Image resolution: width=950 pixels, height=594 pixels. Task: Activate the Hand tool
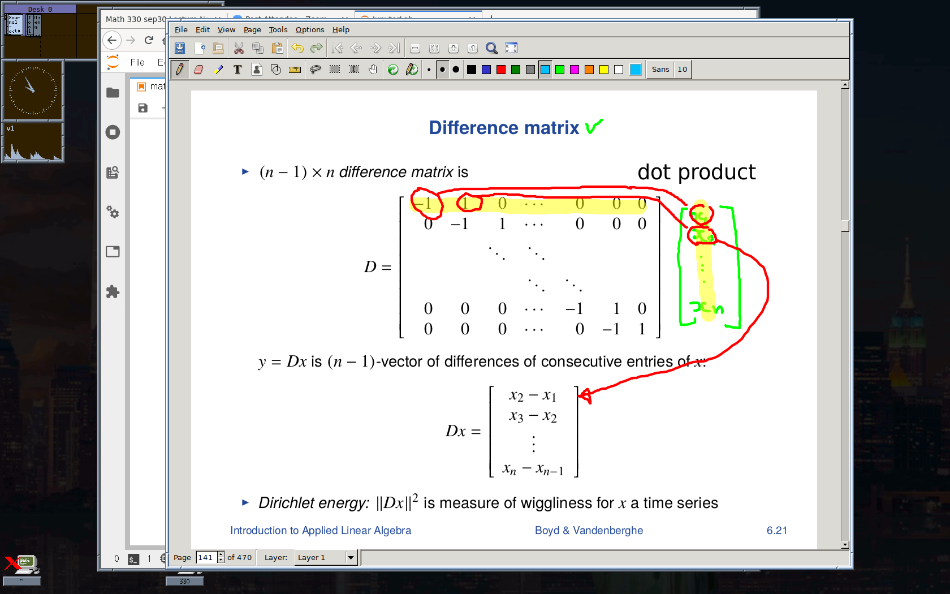(x=373, y=70)
